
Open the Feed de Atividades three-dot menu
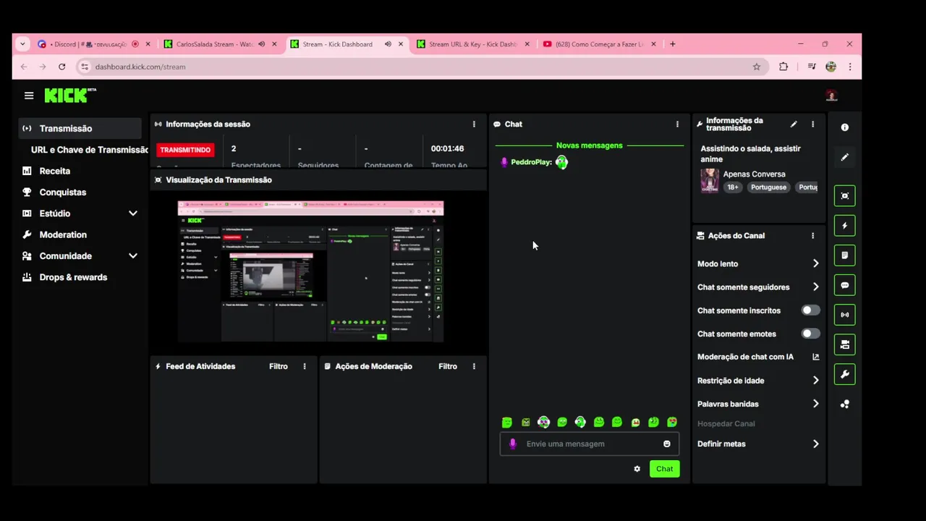click(305, 366)
